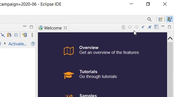Click the Tutorials graduation cap icon
This screenshot has height=97, width=174.
69,75
